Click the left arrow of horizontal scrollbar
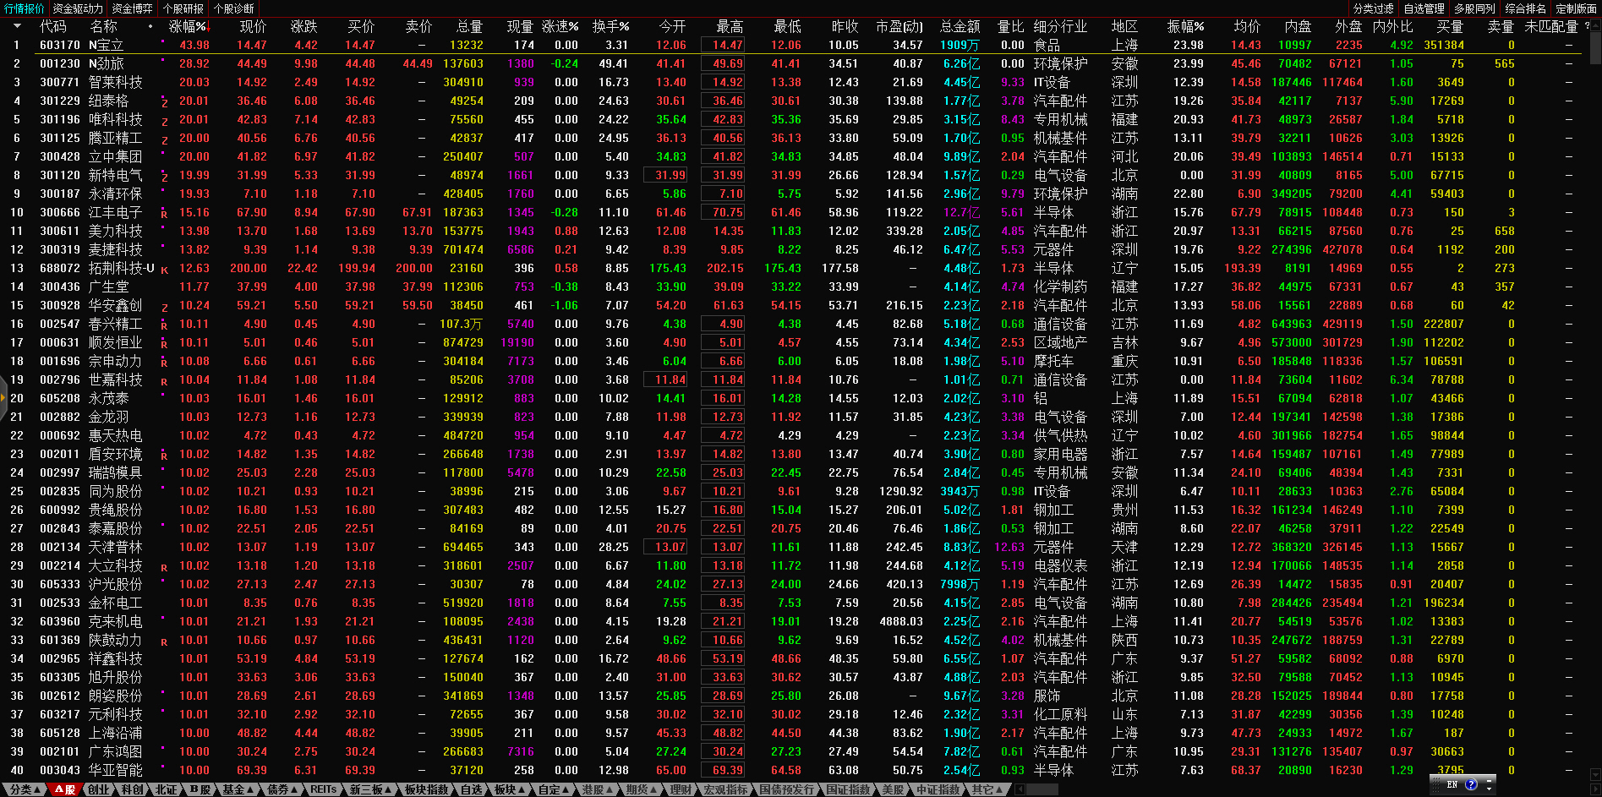This screenshot has width=1602, height=797. pos(1020,789)
